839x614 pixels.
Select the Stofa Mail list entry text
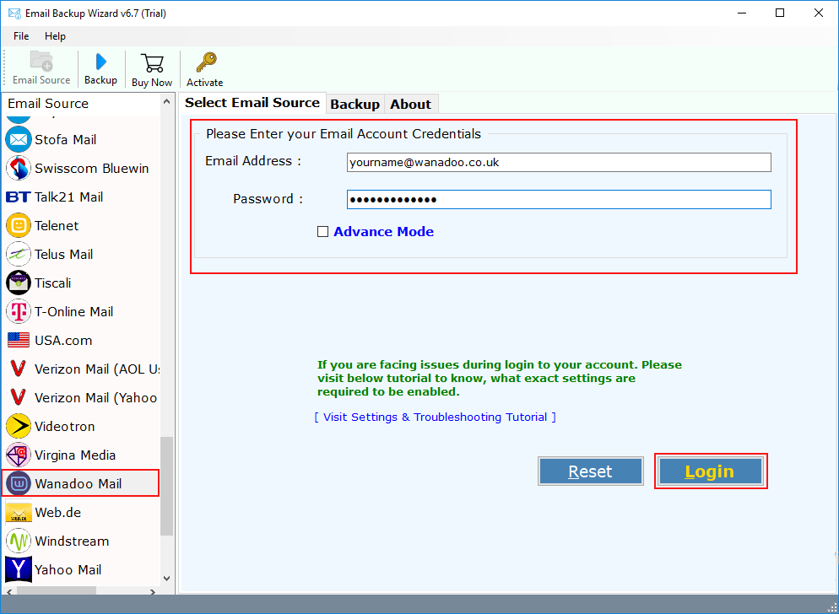pos(66,140)
